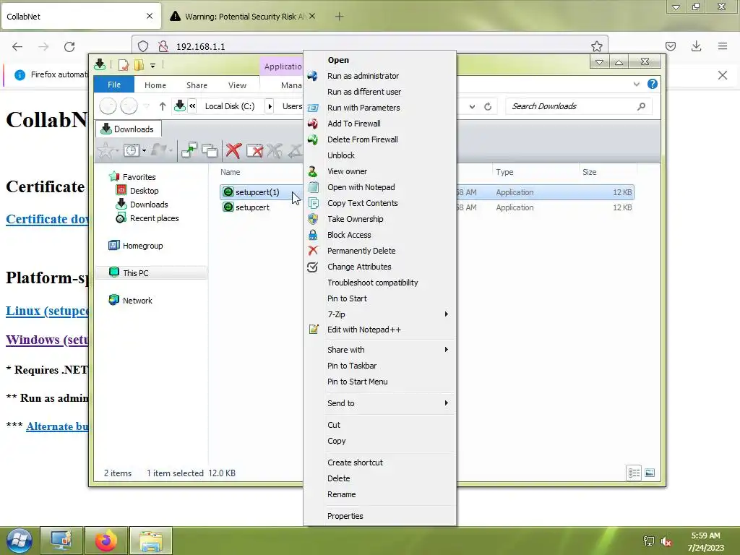Click the File Explorer taskbar icon
Image resolution: width=740 pixels, height=555 pixels.
151,541
